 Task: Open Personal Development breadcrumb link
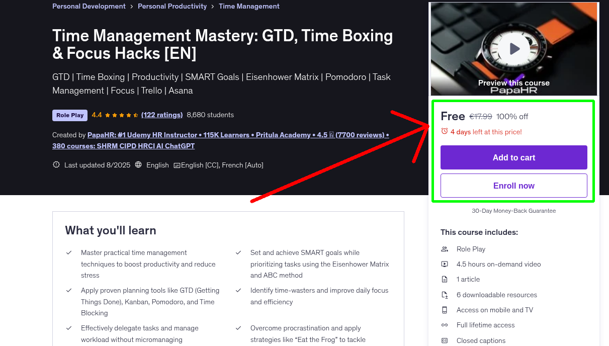[x=89, y=7]
